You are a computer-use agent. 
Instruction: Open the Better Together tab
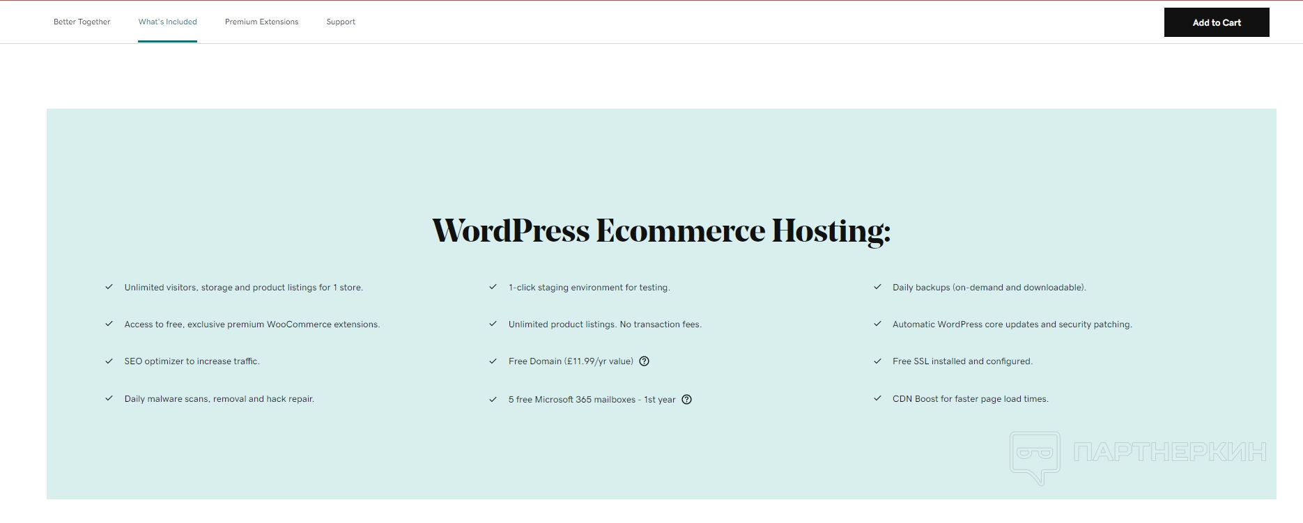pyautogui.click(x=82, y=22)
